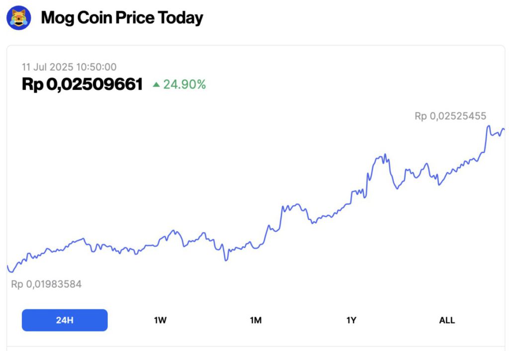Open the ALL time range tab
The image size is (509, 351).
click(447, 320)
